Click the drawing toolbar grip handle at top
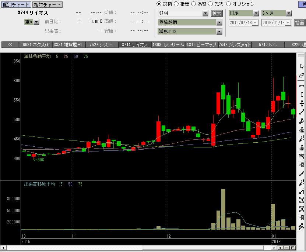The width and height of the screenshot is (306, 252). [x=301, y=56]
